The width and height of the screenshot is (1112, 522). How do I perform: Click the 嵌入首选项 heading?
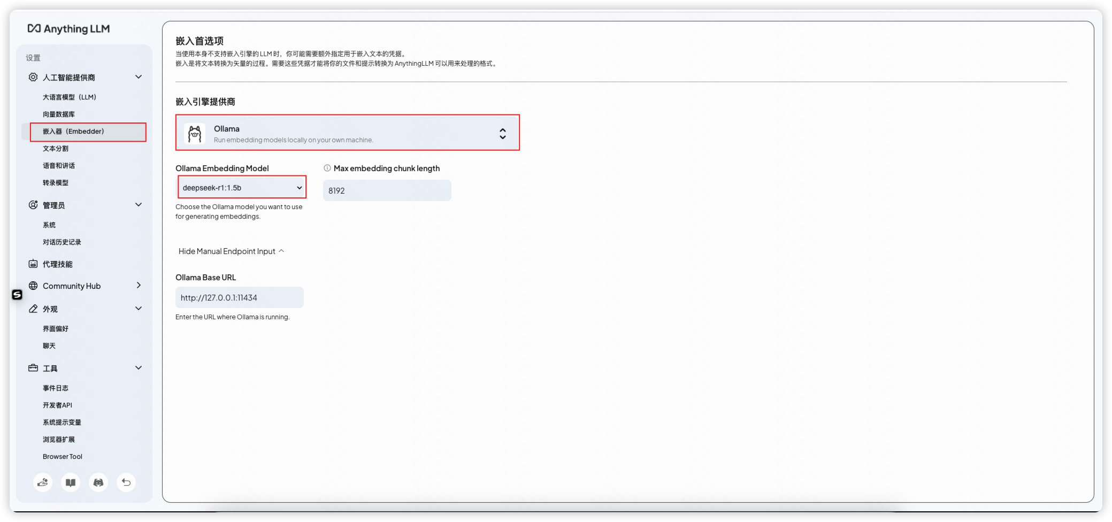pyautogui.click(x=200, y=41)
